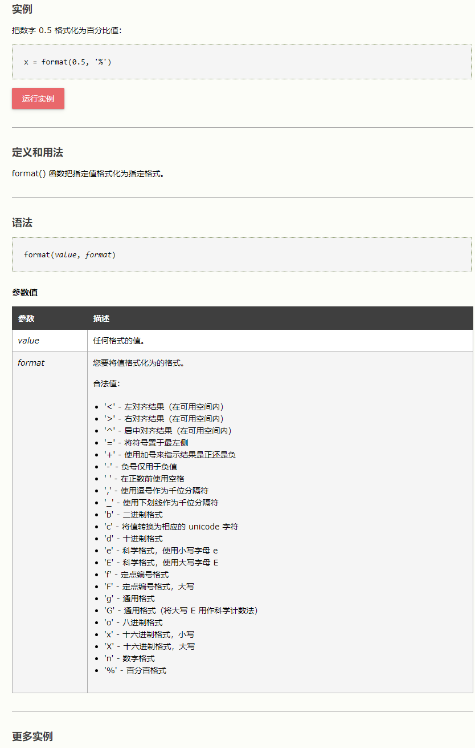Click the 'b' 二进制格式 list item

pyautogui.click(x=133, y=515)
